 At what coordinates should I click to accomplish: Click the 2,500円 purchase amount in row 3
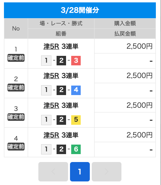140,105
